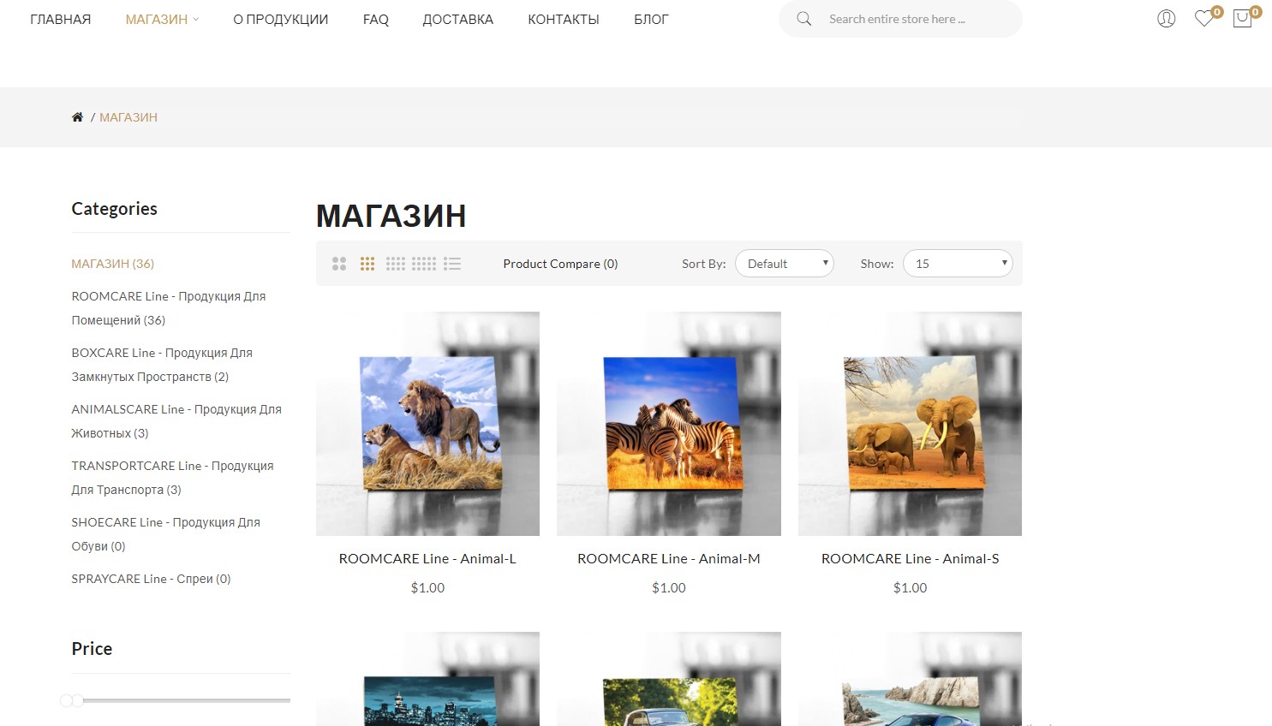
Task: Click the Price sidebar heading
Action: pos(92,649)
